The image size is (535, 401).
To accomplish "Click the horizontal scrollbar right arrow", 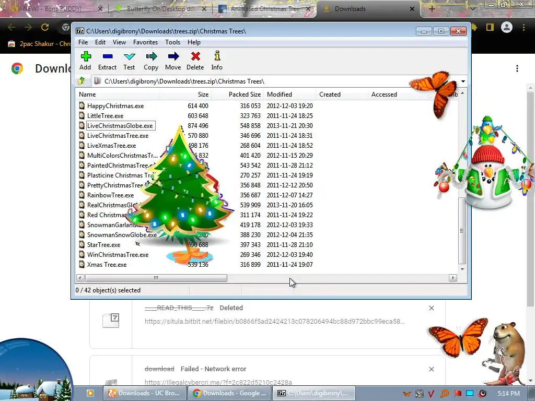I will (453, 278).
